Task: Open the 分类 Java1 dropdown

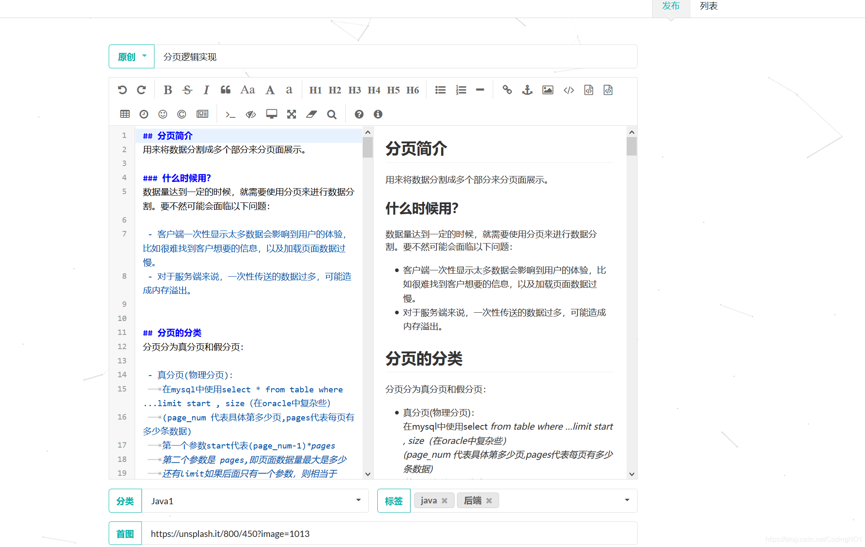Action: tap(255, 501)
